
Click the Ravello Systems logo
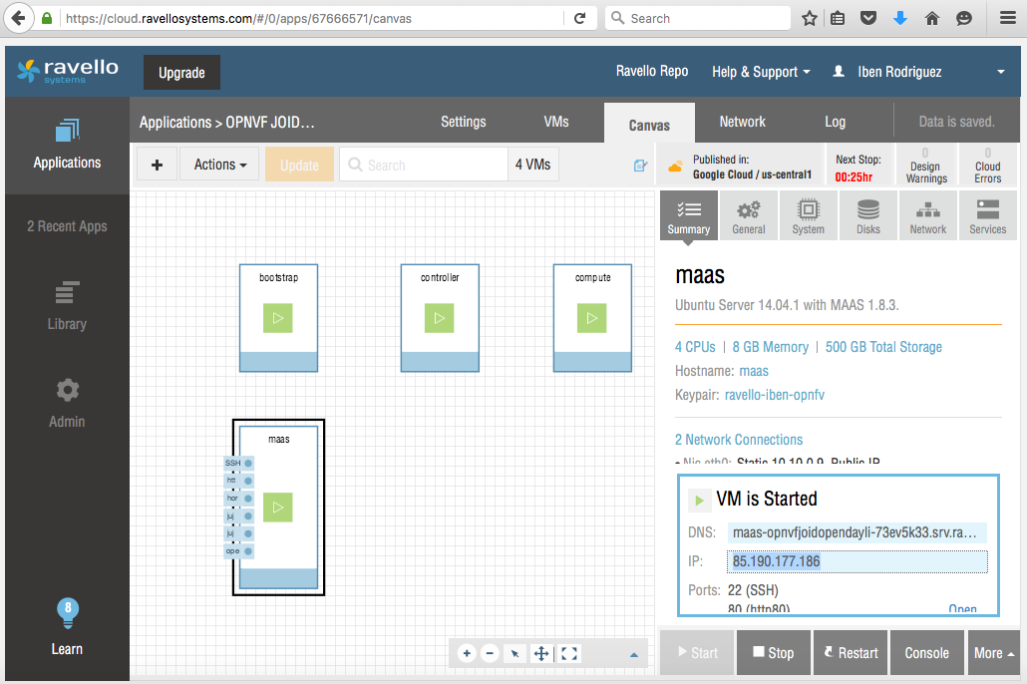(68, 72)
